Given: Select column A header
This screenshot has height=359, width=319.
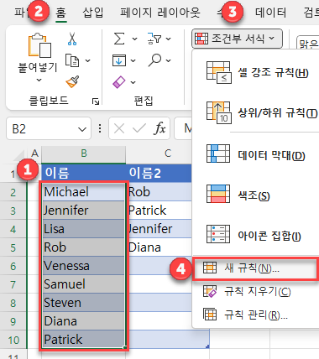Looking at the screenshot, I should [34, 153].
